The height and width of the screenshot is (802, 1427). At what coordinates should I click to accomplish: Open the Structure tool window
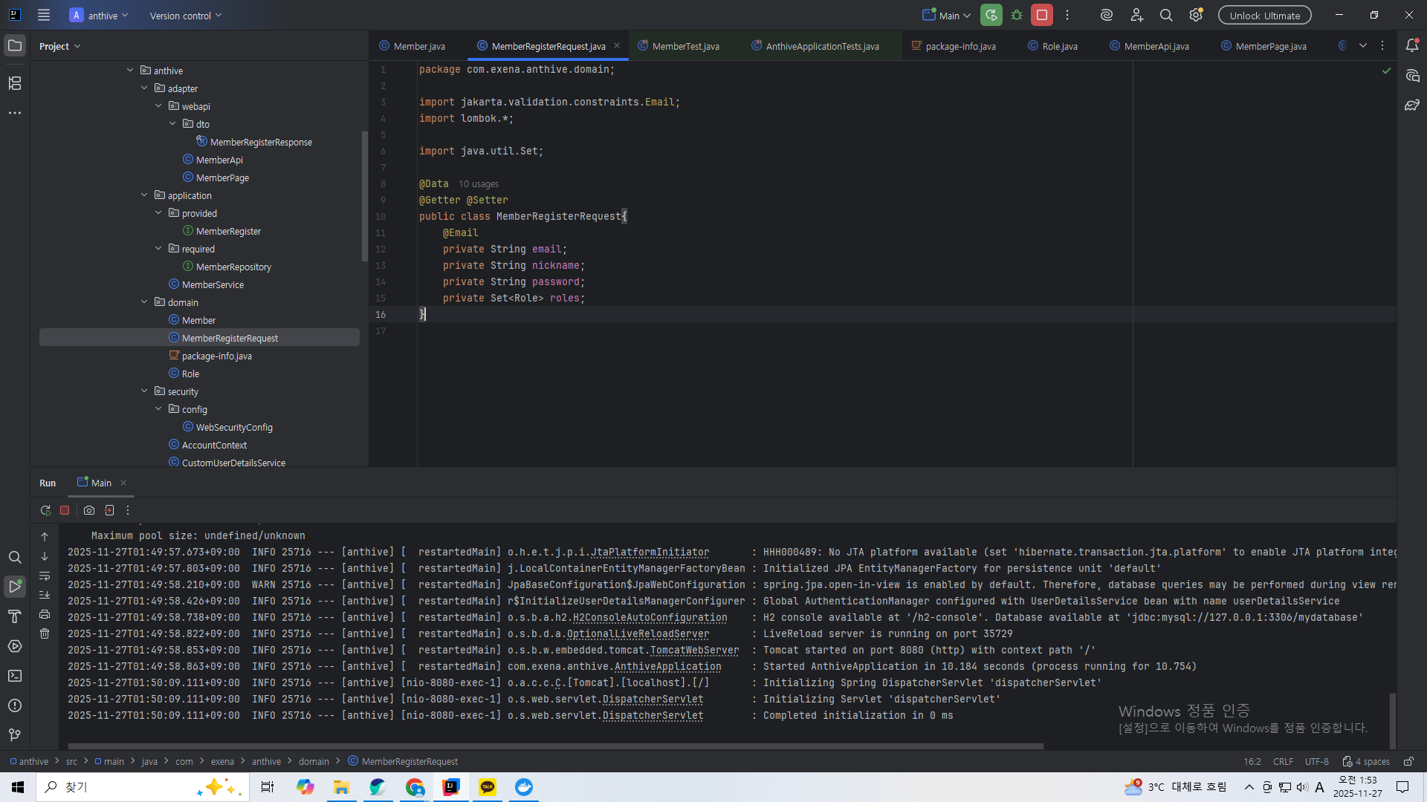pyautogui.click(x=15, y=83)
